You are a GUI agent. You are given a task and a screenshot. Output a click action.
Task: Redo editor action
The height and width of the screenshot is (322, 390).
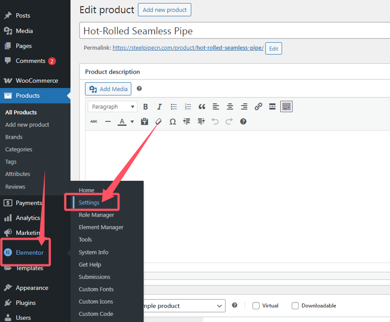(229, 121)
